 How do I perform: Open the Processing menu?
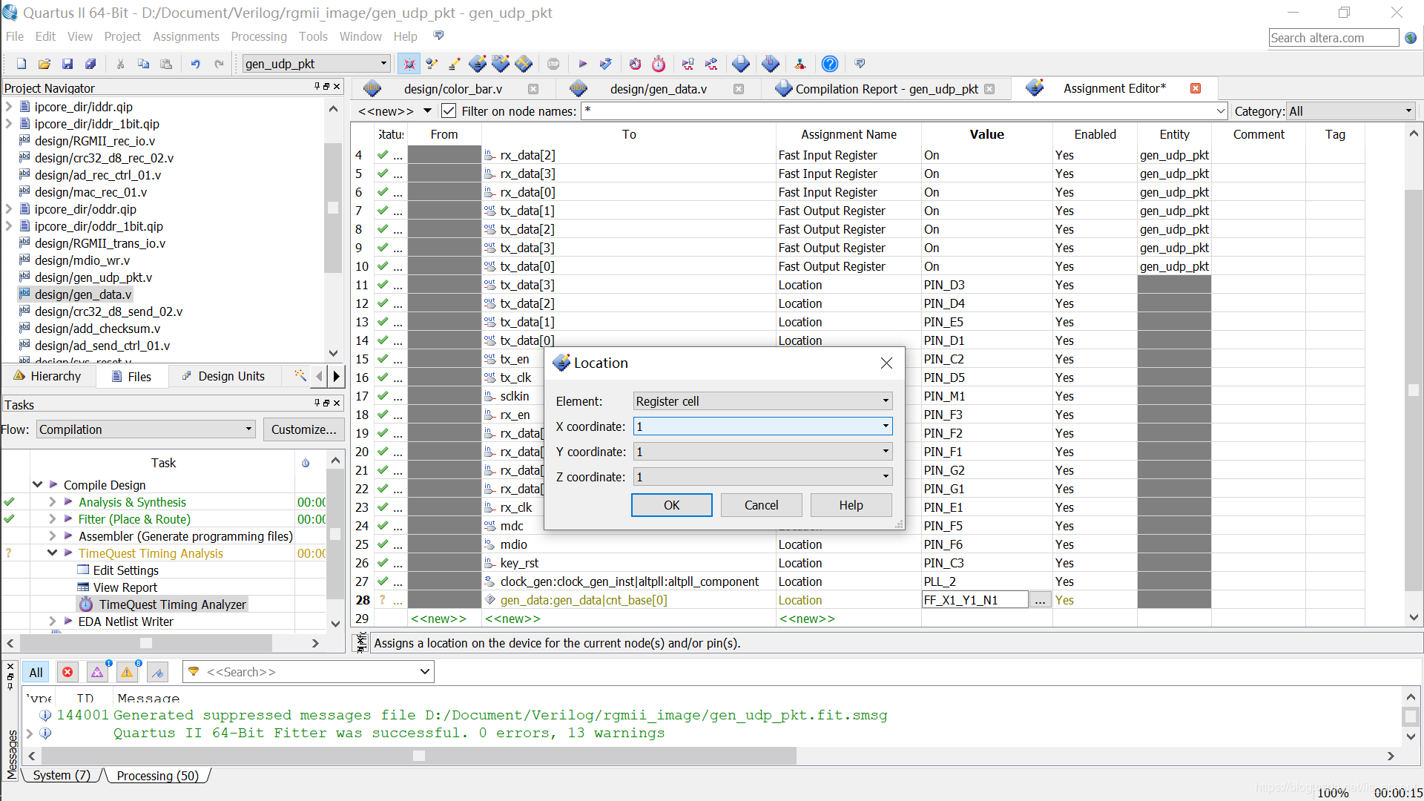click(257, 36)
